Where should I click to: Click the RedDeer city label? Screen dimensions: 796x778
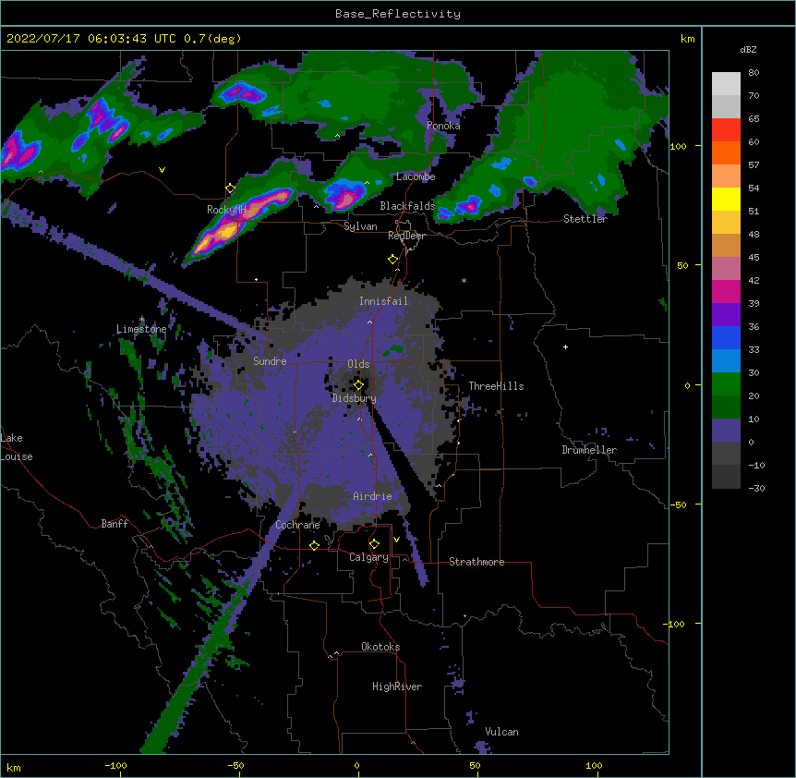tap(406, 236)
